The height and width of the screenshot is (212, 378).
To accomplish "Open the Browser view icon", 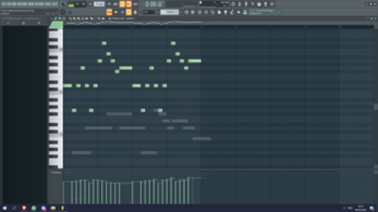I will point(212,12).
